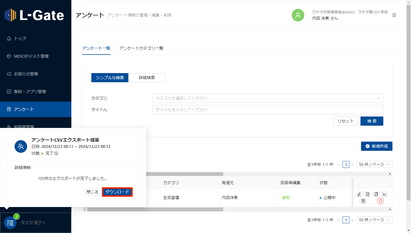This screenshot has width=411, height=233.
Task: Select the シンプルな検索 search mode
Action: [110, 78]
